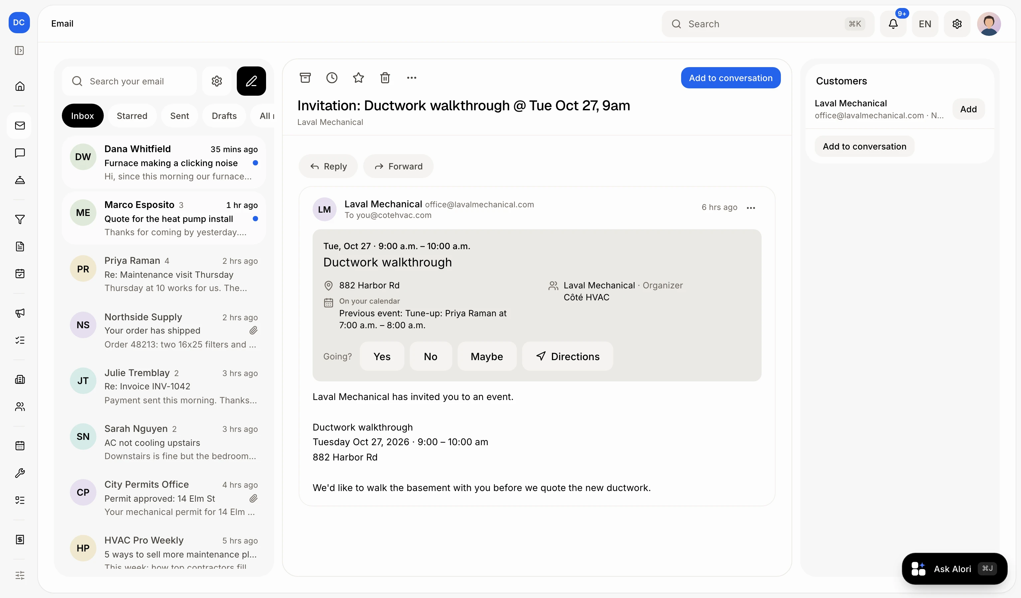
Task: Forward the invitation email
Action: point(398,166)
